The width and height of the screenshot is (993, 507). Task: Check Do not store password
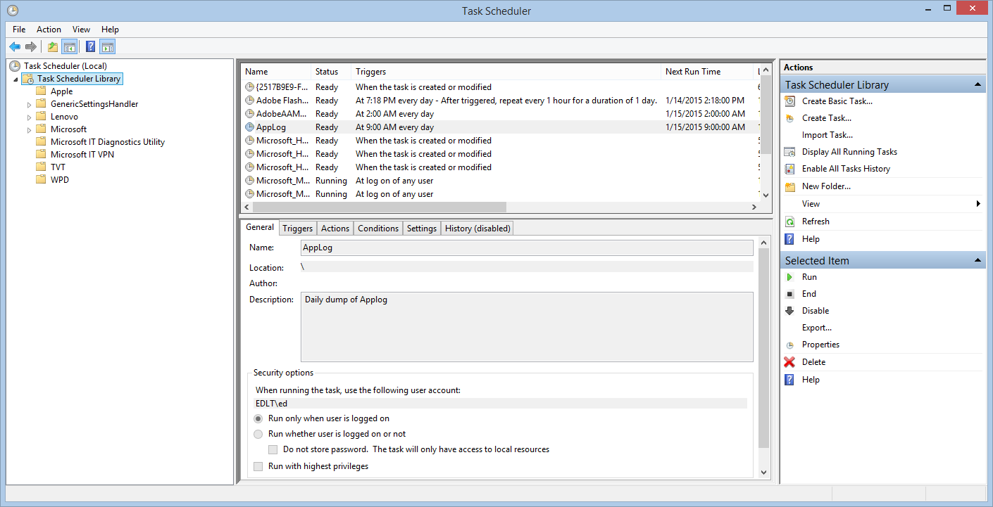[273, 449]
